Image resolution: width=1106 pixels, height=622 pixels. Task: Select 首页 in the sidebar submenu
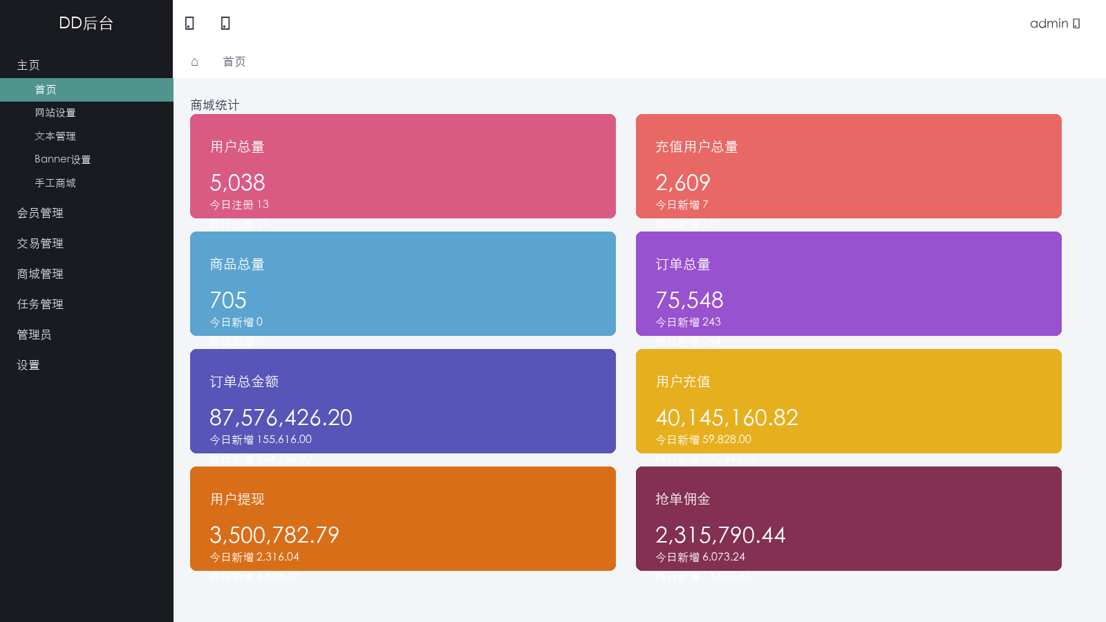click(86, 90)
